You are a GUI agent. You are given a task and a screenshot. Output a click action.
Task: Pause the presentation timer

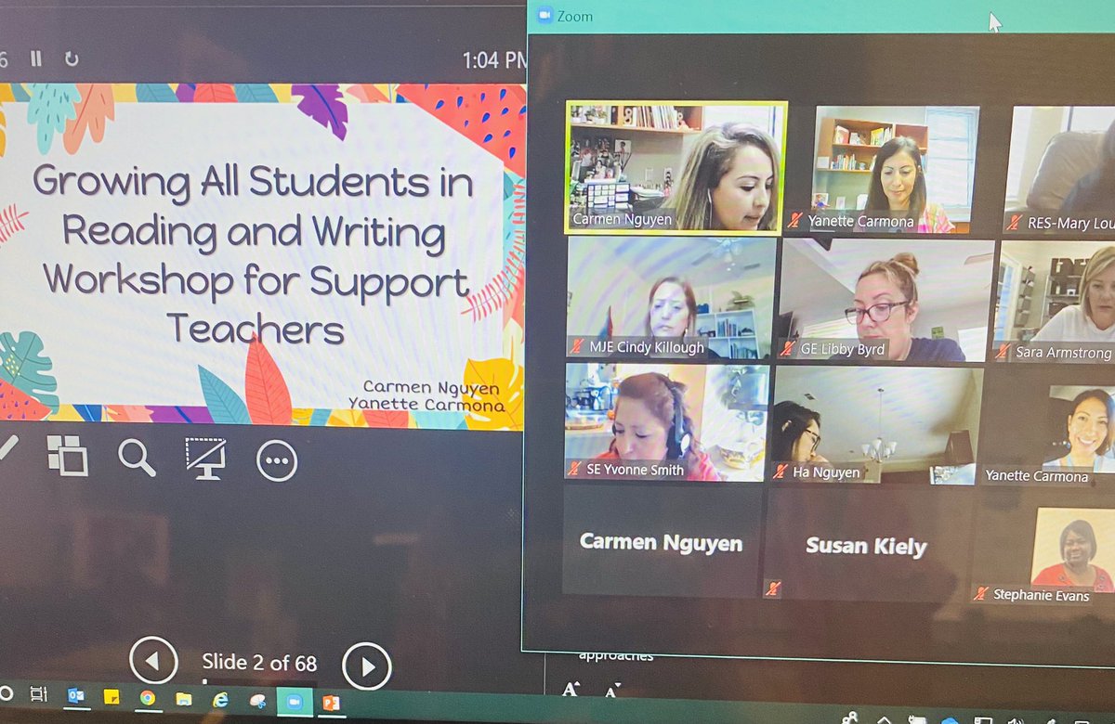pyautogui.click(x=35, y=58)
